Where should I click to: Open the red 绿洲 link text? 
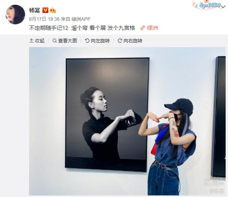tap(153, 28)
